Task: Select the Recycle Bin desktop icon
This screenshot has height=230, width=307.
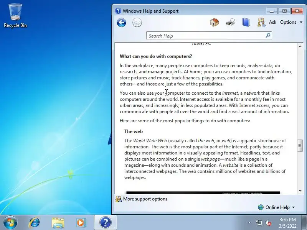Action: pos(15,16)
